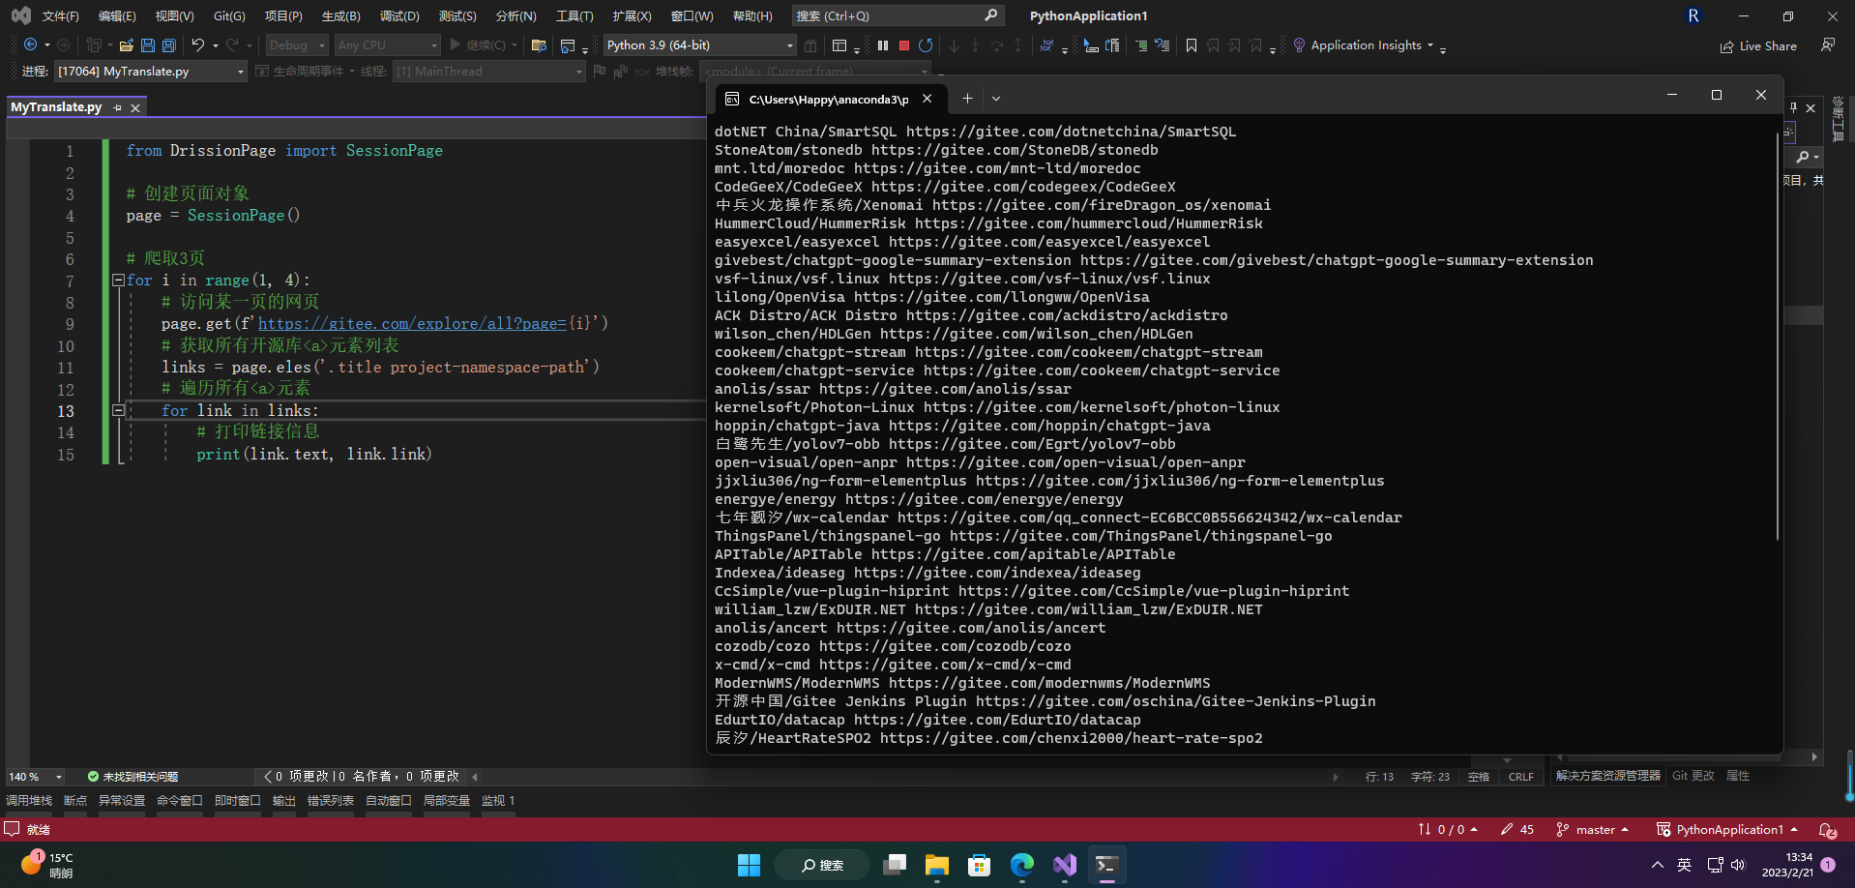Stop the debugging session
1855x888 pixels.
click(x=903, y=44)
